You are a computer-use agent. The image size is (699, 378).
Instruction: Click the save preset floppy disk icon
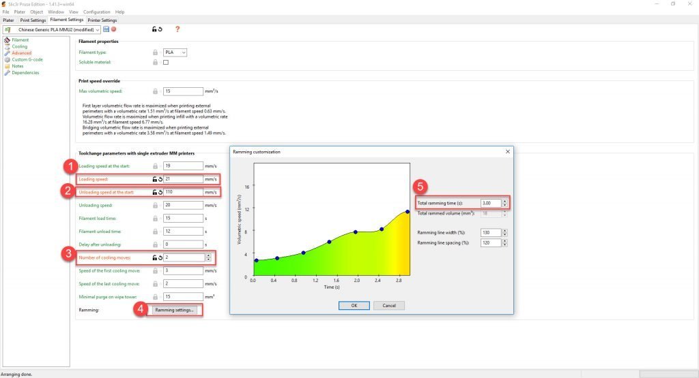point(106,29)
